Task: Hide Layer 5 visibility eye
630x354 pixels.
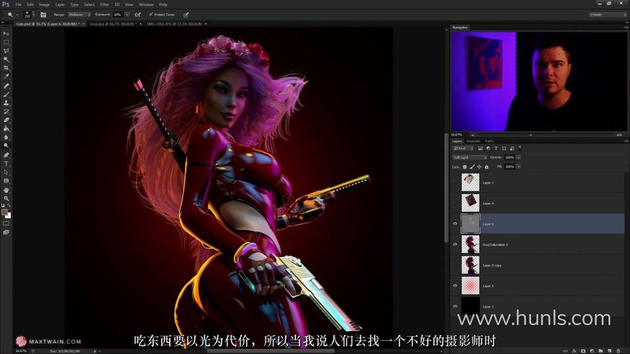Action: (455, 286)
